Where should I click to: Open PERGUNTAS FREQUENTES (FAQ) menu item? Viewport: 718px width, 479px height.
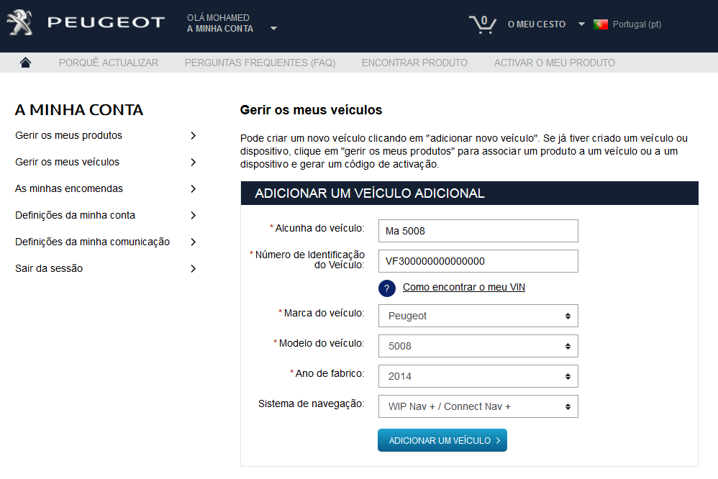260,63
